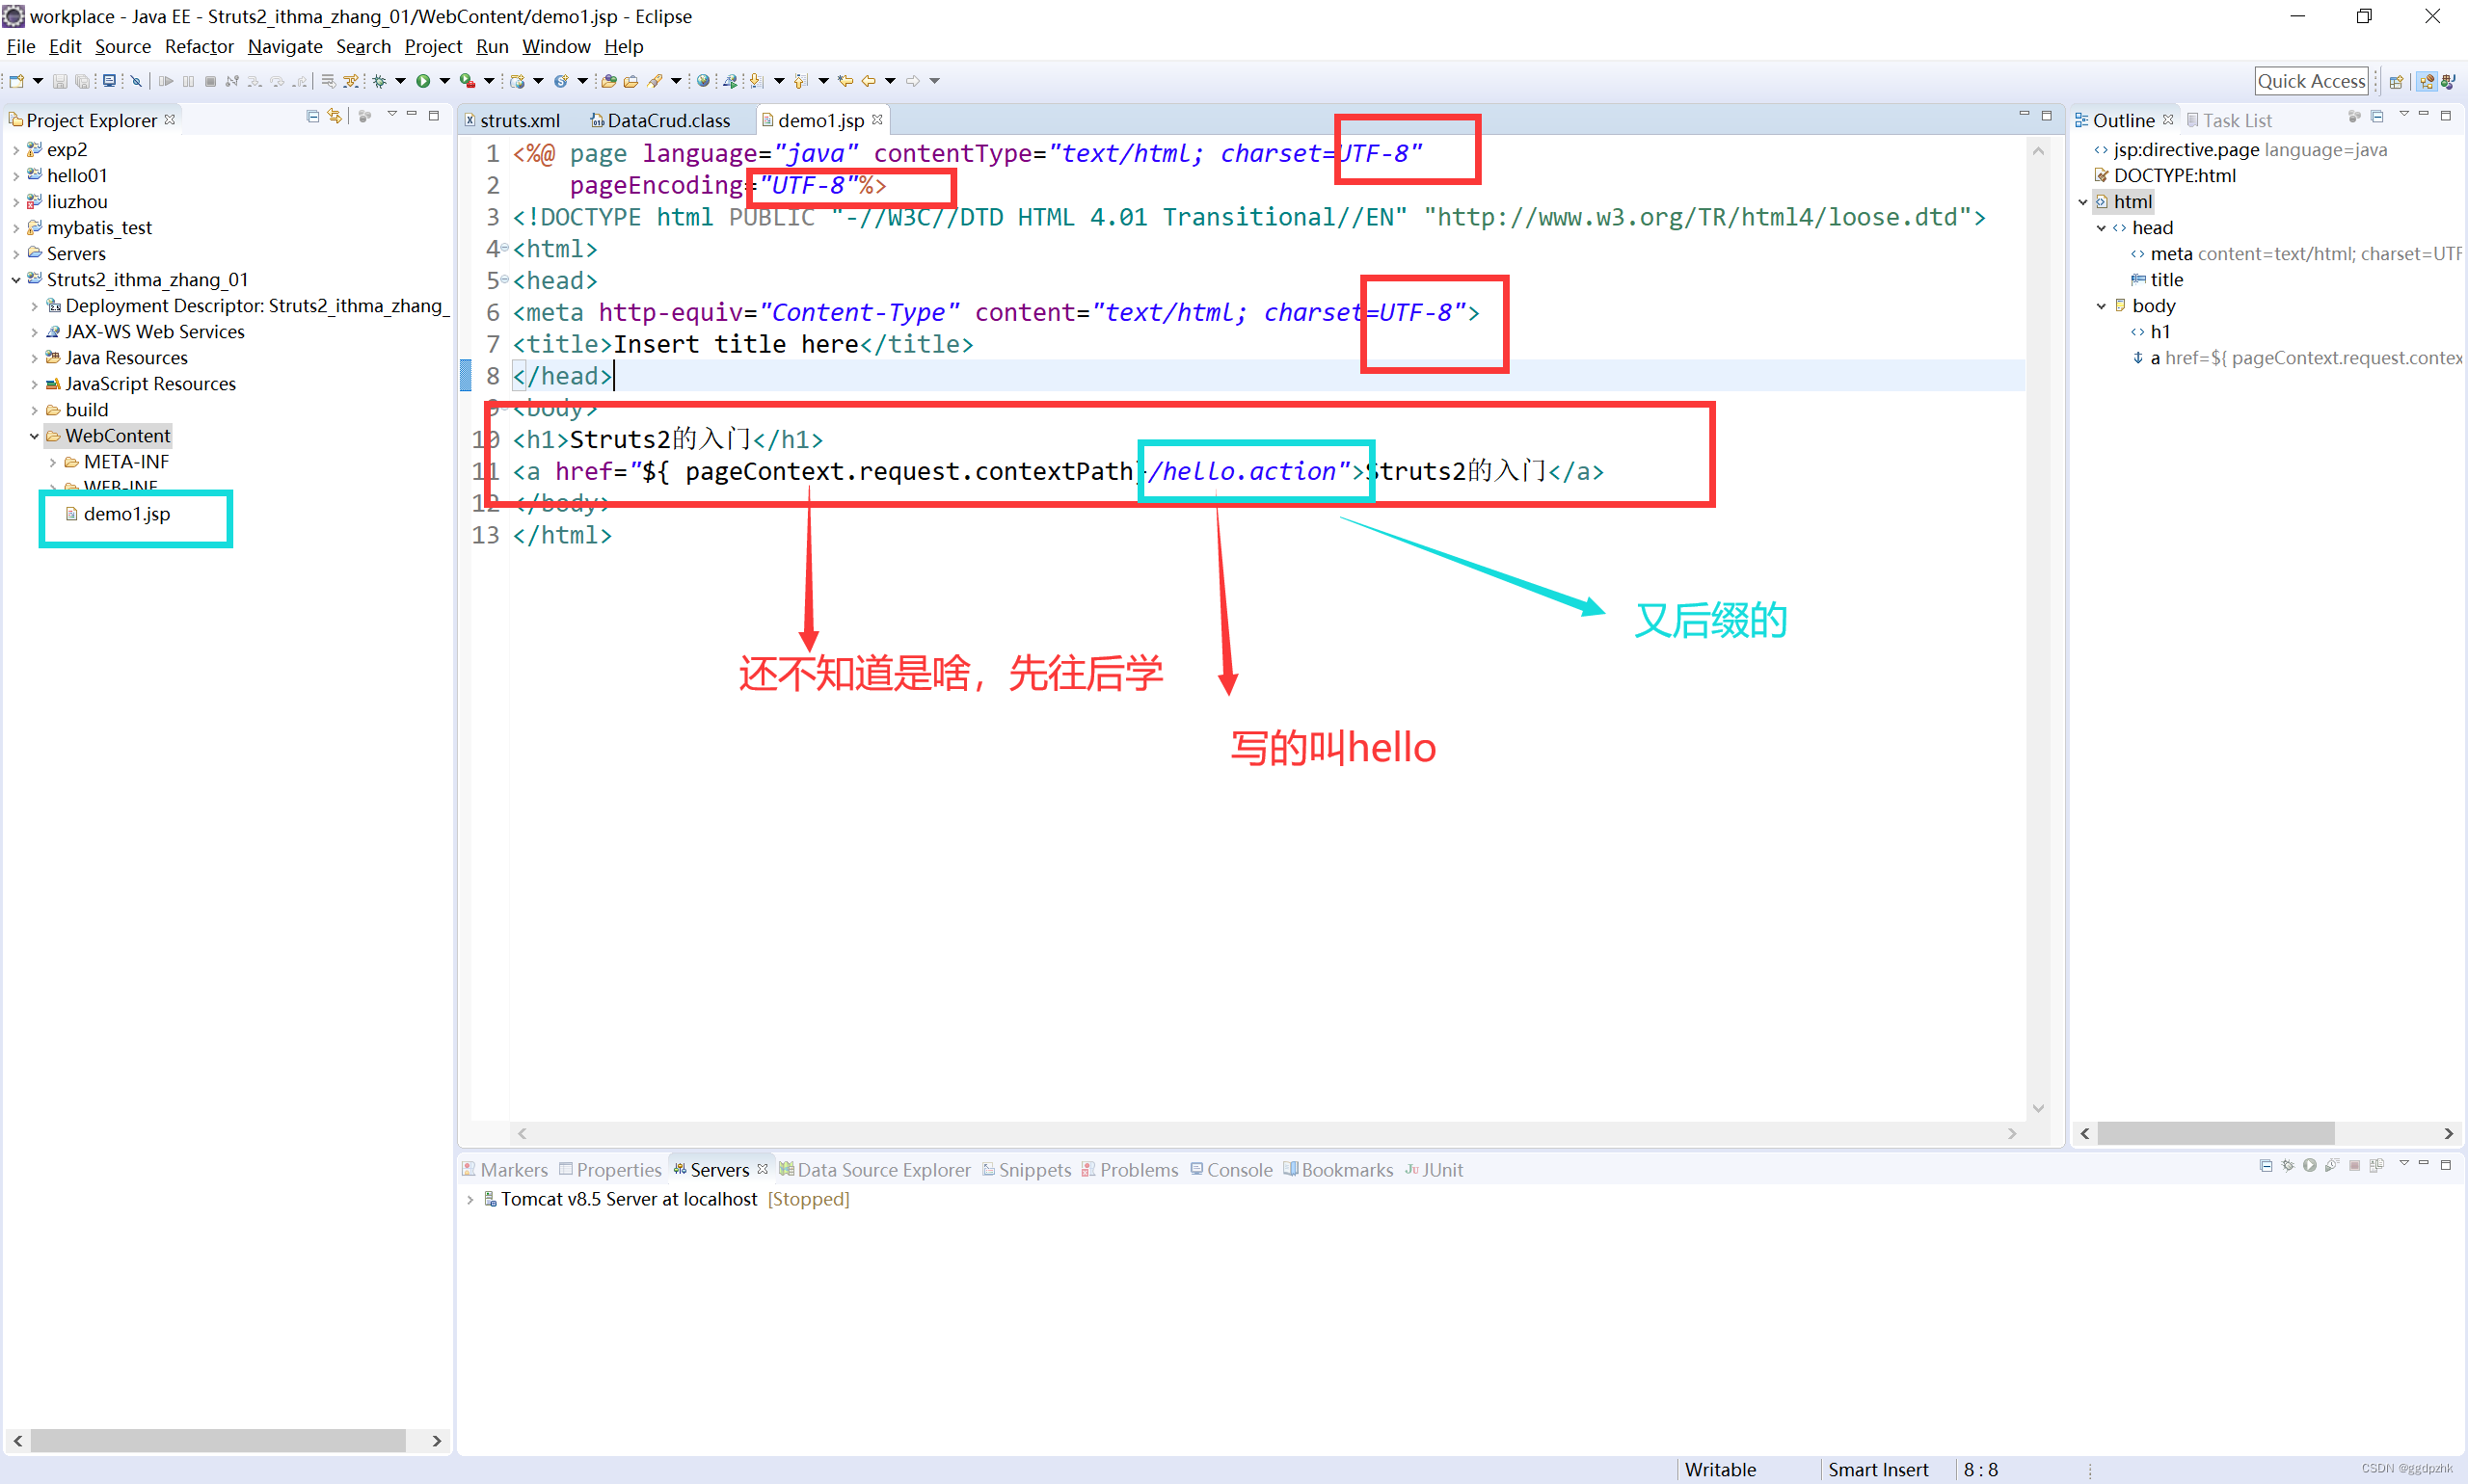Click the Open Type folder icon

[608, 81]
